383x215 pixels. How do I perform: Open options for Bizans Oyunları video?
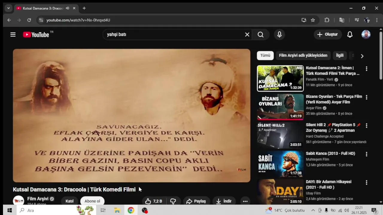click(x=367, y=97)
